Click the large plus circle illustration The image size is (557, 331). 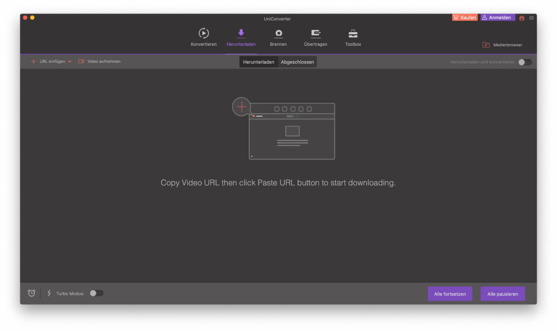[242, 107]
